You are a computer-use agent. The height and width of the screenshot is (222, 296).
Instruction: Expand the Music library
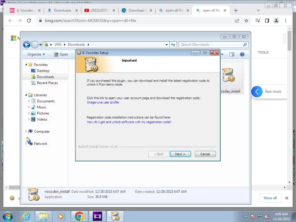pyautogui.click(x=29, y=107)
